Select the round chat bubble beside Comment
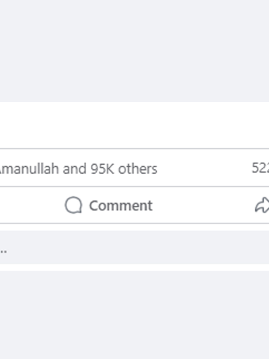The image size is (269, 359). coord(74,205)
